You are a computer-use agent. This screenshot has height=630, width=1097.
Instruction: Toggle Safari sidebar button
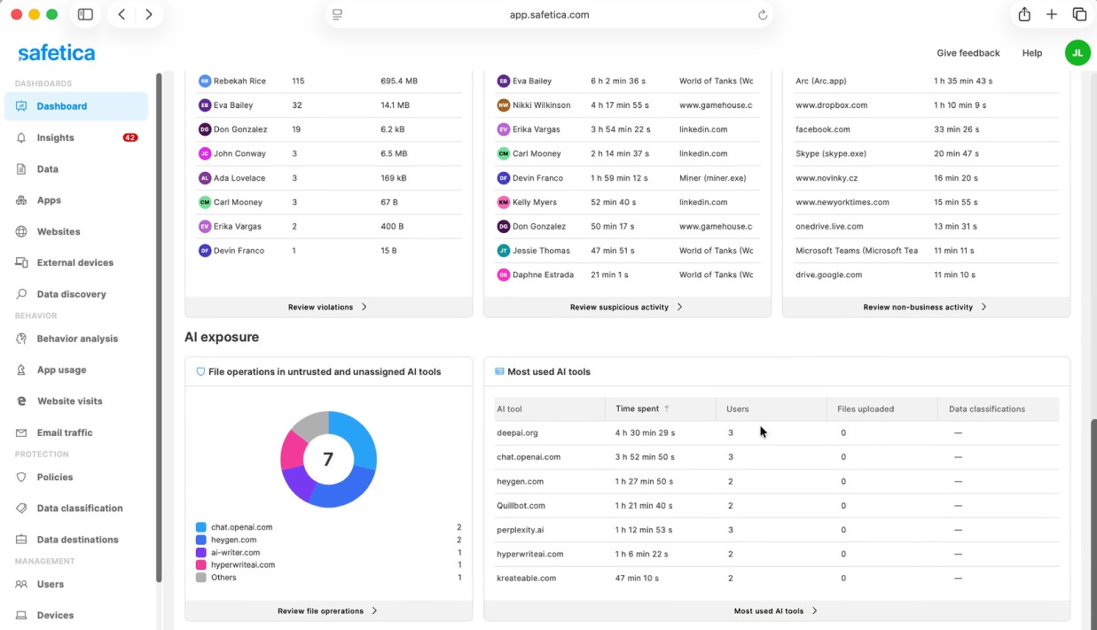85,14
